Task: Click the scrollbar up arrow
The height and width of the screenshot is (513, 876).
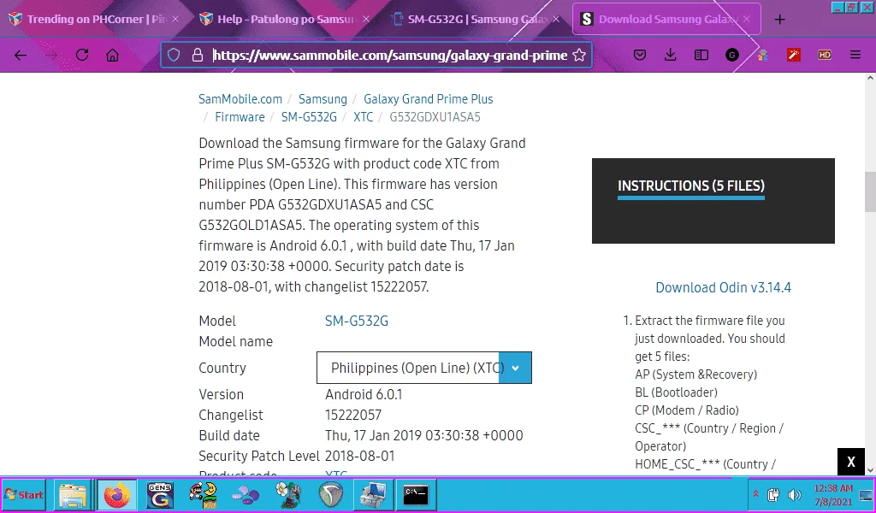Action: pos(870,79)
